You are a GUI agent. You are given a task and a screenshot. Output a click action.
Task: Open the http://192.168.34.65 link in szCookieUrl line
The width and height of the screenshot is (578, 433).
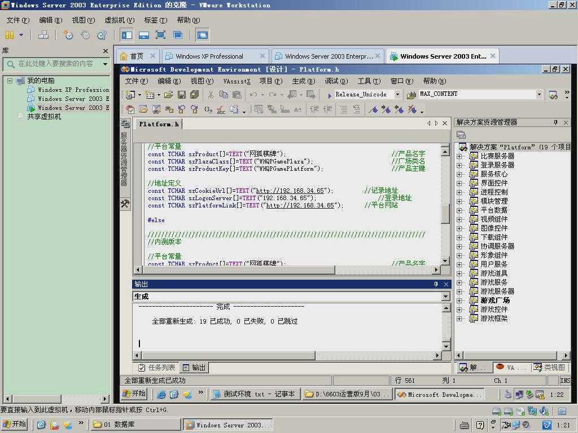290,191
